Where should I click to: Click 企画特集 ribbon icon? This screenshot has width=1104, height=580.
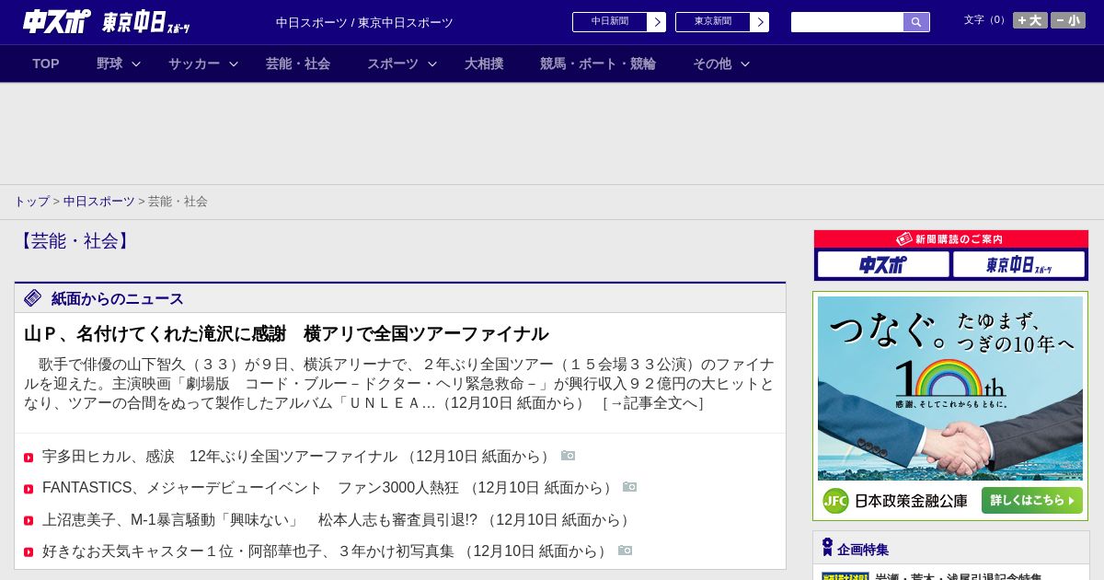point(827,548)
